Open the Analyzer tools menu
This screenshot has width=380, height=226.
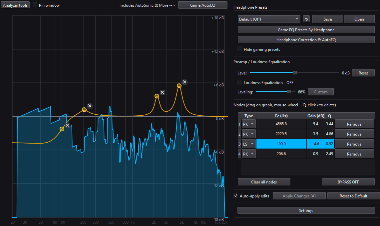[15, 5]
